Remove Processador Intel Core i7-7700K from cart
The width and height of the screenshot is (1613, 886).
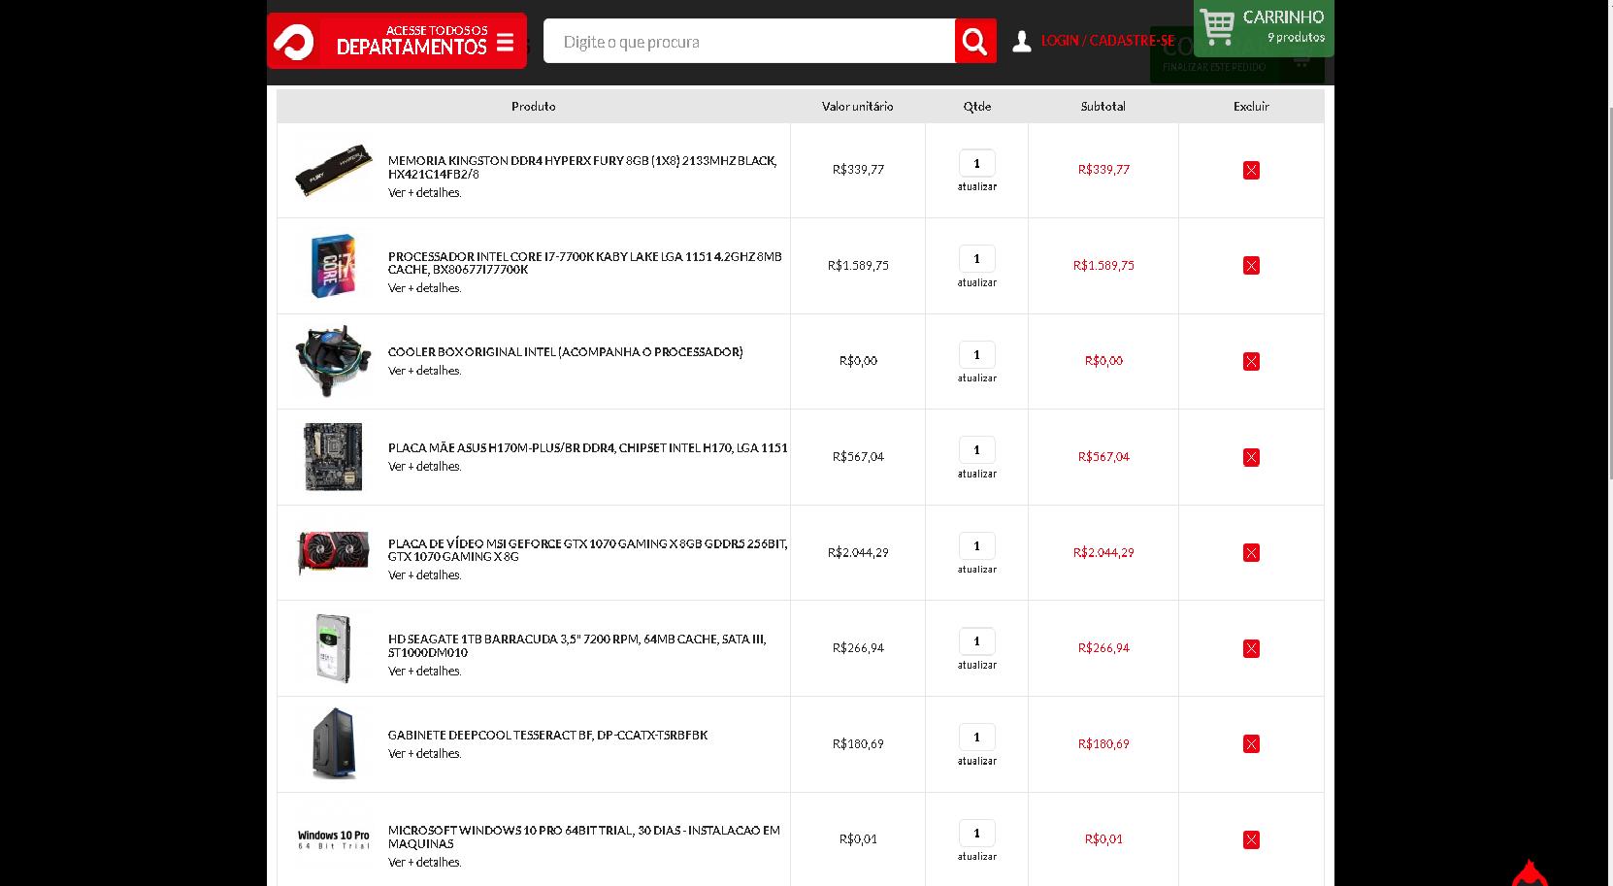pos(1251,266)
